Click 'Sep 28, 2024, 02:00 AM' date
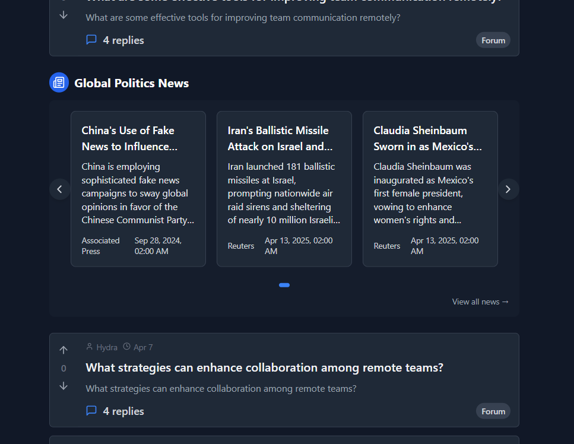Viewport: 574px width, 444px height. coord(158,246)
